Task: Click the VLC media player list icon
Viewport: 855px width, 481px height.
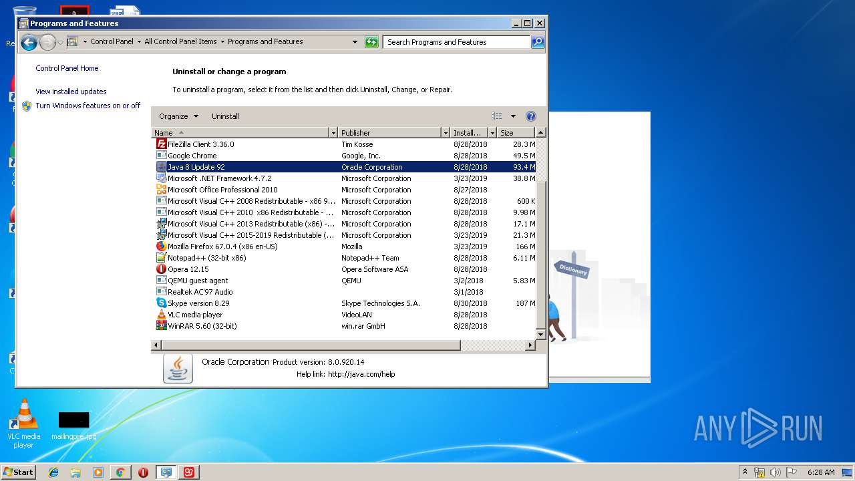Action: pyautogui.click(x=161, y=315)
